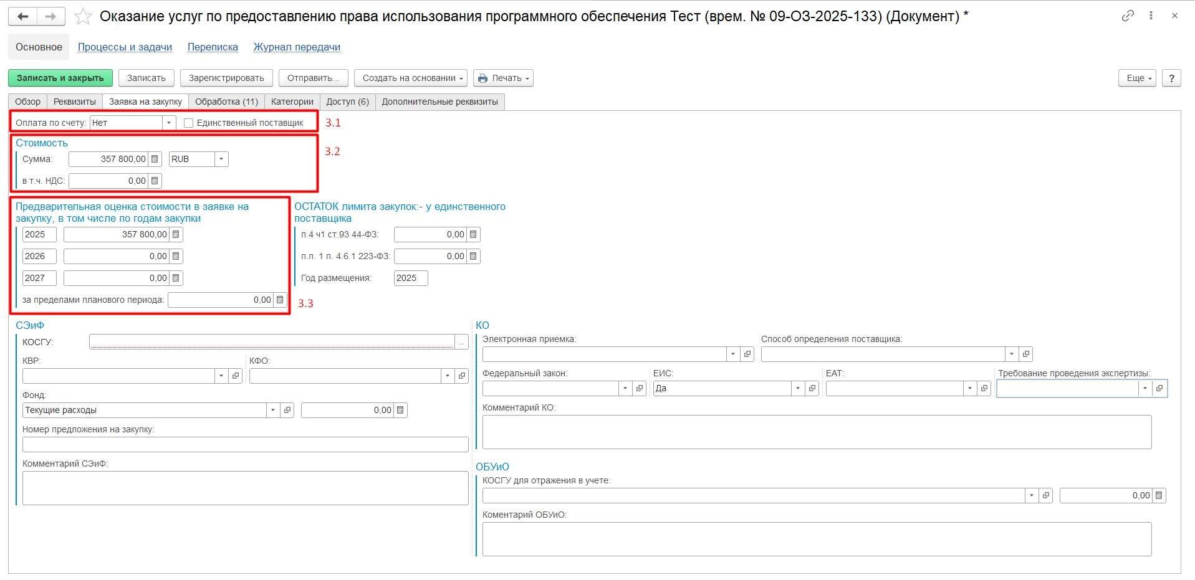Click open icon next to Фонд field
The image size is (1195, 580).
tap(287, 411)
